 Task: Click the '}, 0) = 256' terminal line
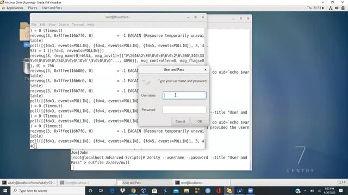(42, 66)
